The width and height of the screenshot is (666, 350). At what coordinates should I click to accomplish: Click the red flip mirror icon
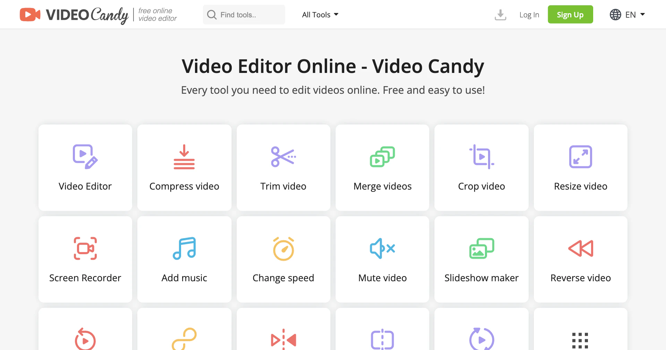[x=283, y=339]
